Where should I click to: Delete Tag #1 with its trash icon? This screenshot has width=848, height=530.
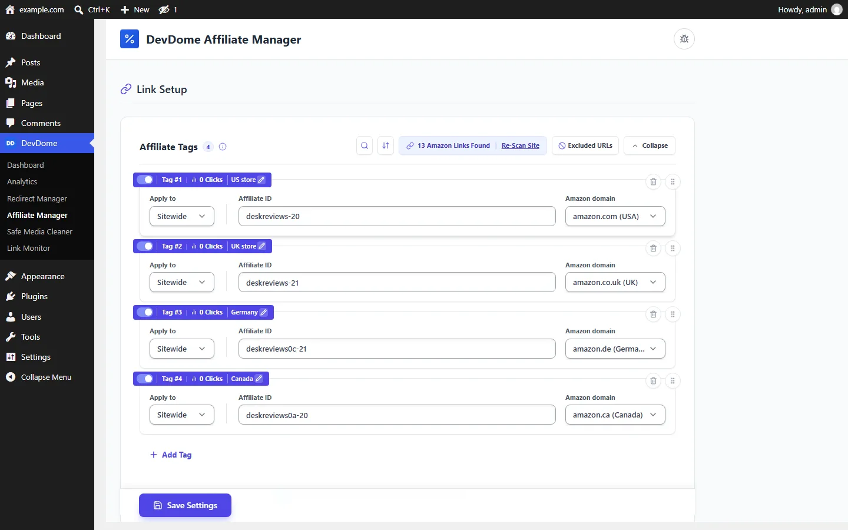653,182
